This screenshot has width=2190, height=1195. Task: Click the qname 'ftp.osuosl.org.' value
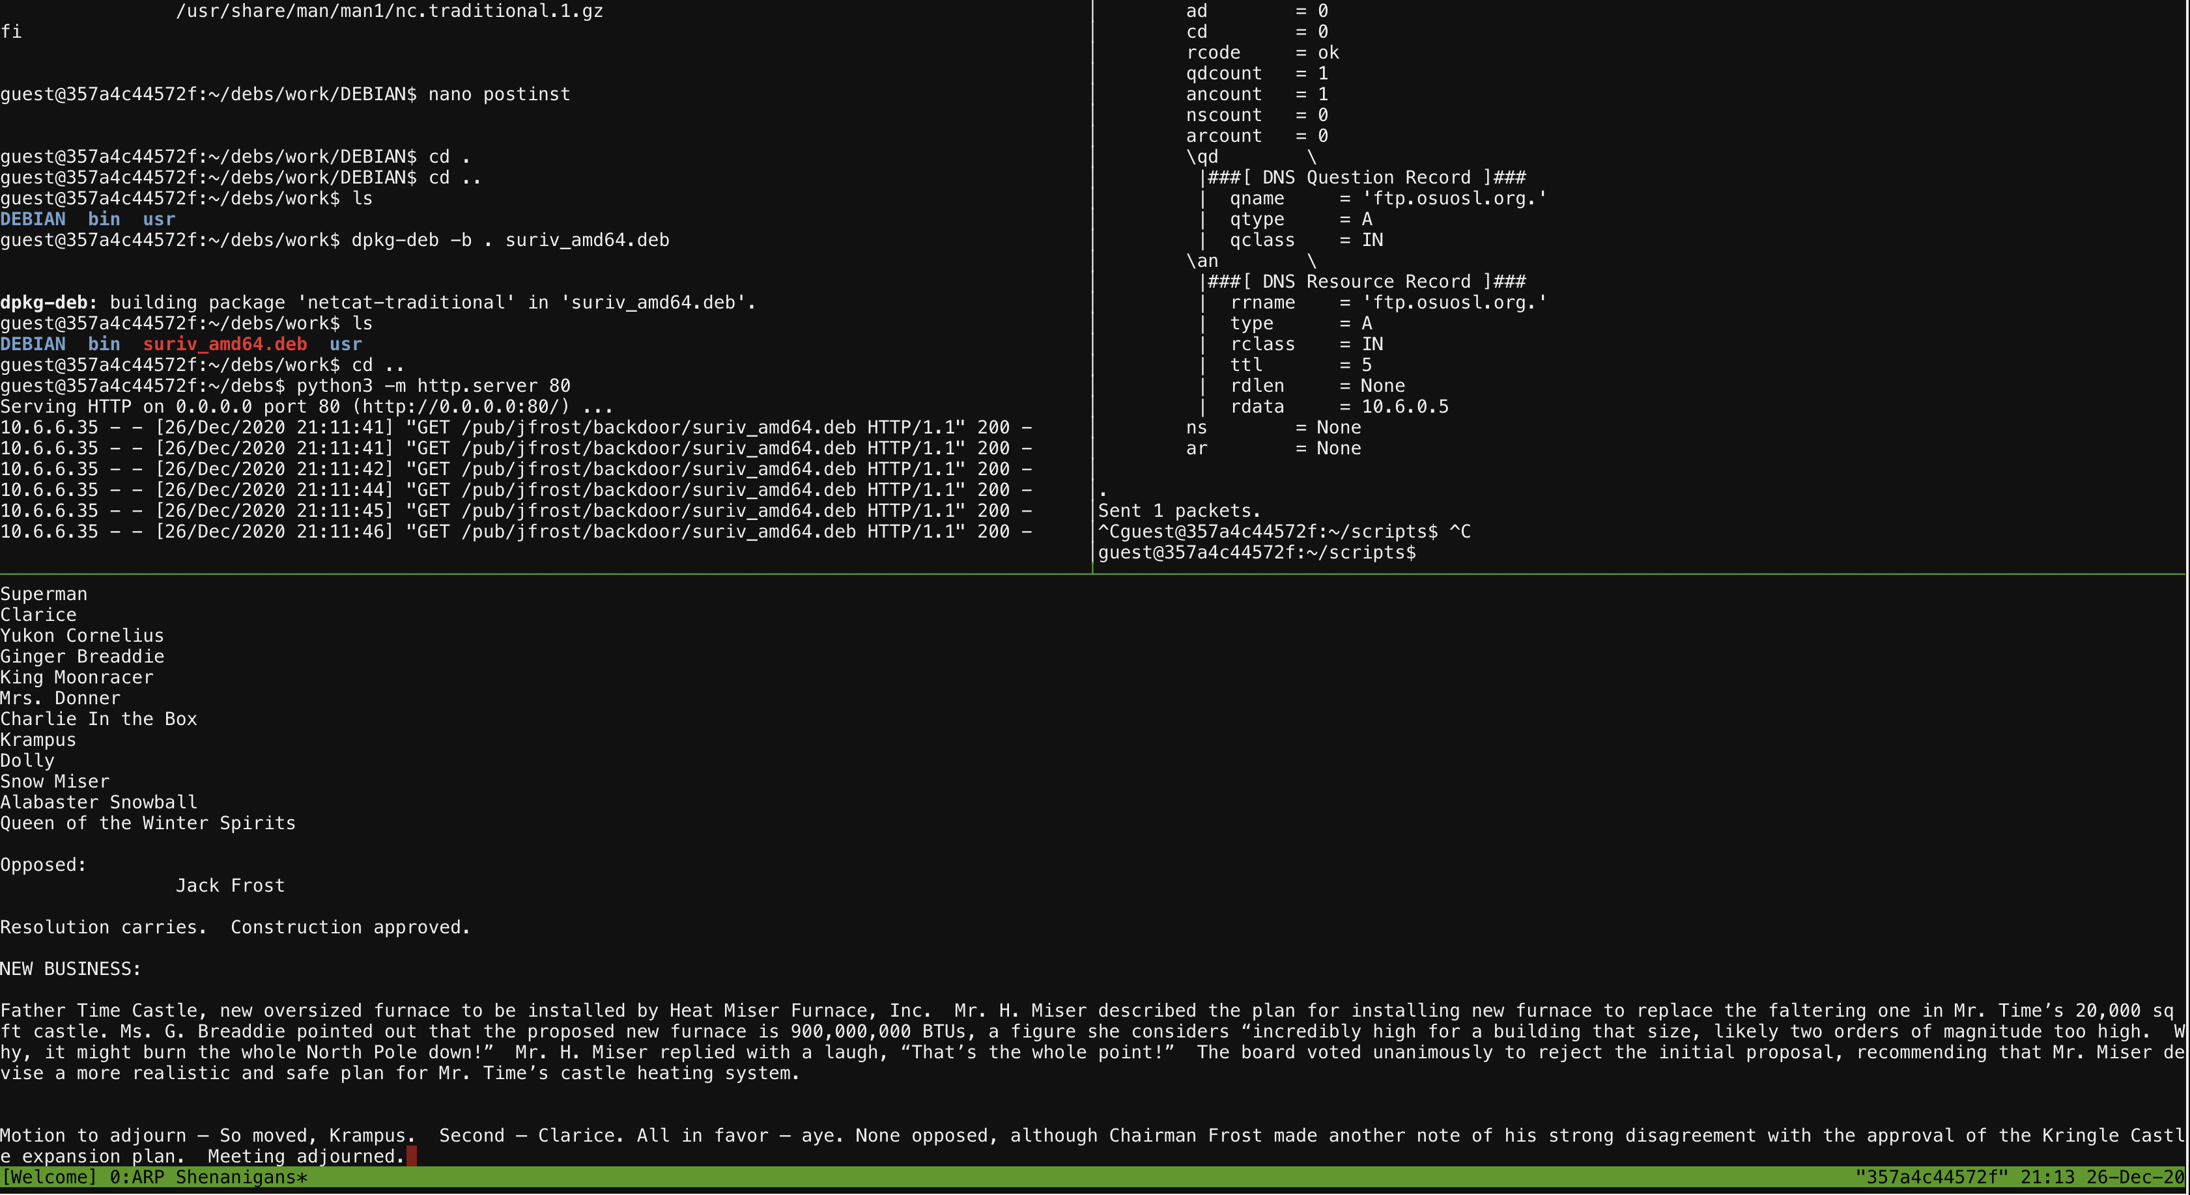tap(1455, 199)
